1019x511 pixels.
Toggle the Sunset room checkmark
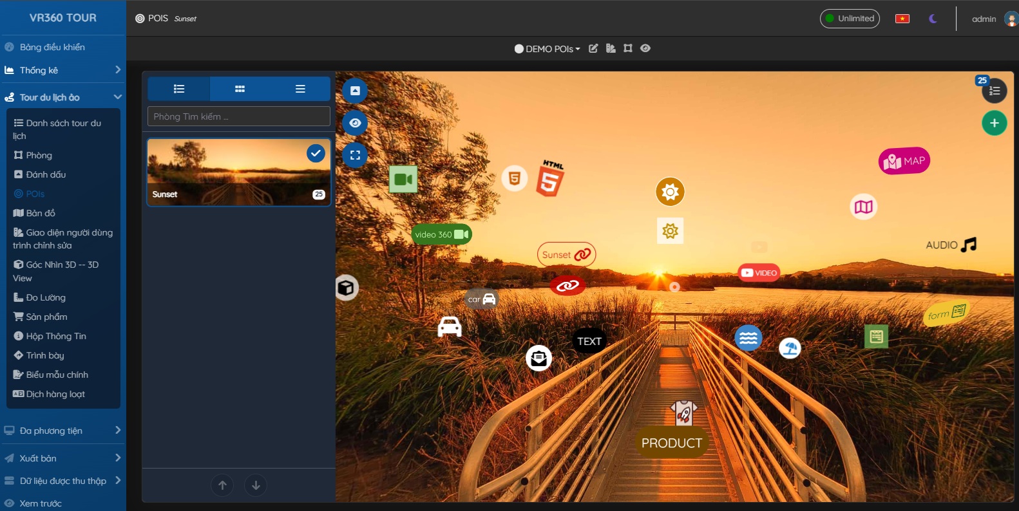316,153
